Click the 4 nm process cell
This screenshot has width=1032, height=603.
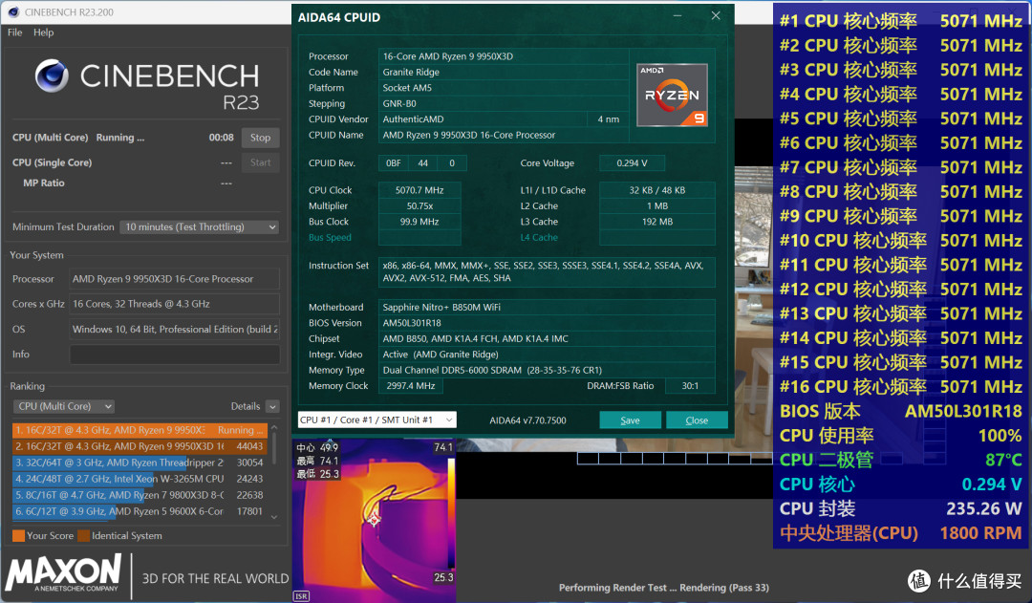(608, 119)
